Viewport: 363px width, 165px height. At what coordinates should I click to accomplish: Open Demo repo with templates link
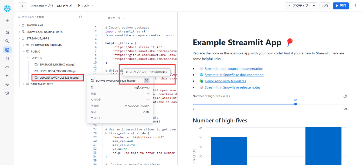tap(225, 81)
